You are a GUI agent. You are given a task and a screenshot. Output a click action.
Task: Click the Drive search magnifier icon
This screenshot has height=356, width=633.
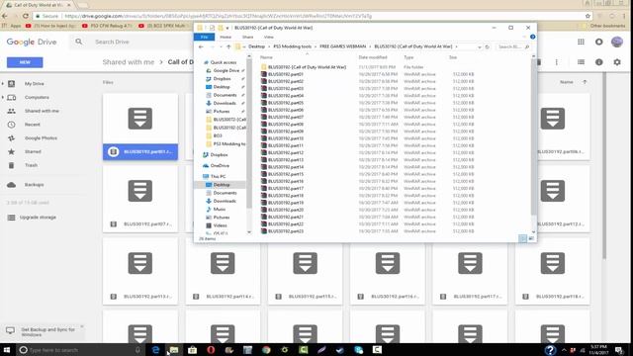79,42
